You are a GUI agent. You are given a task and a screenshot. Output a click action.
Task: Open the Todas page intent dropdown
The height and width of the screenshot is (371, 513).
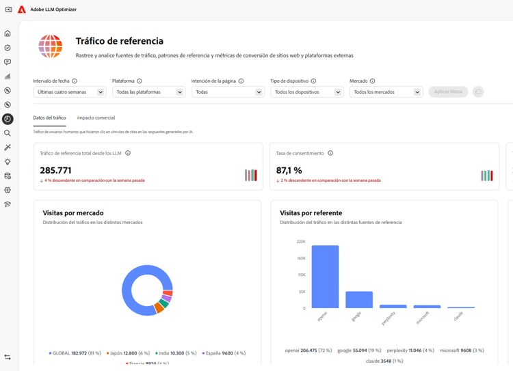point(228,92)
